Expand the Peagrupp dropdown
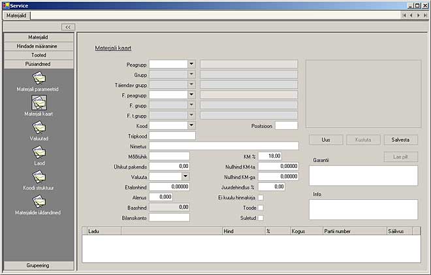431x275 pixels. [191, 64]
